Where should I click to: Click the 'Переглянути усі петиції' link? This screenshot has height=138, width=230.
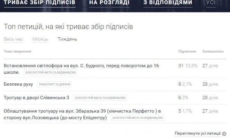coord(197,134)
